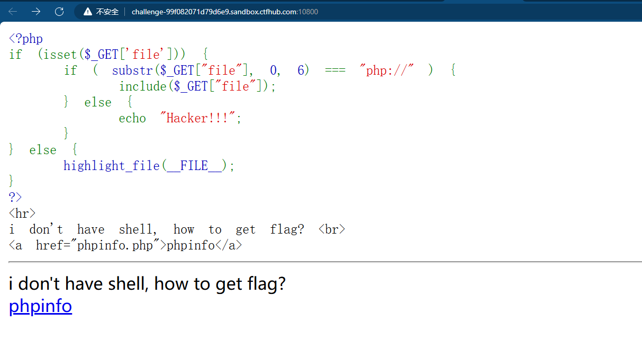Screen dimensions: 642x339
Task: Click the 不安全 security label
Action: tap(107, 12)
